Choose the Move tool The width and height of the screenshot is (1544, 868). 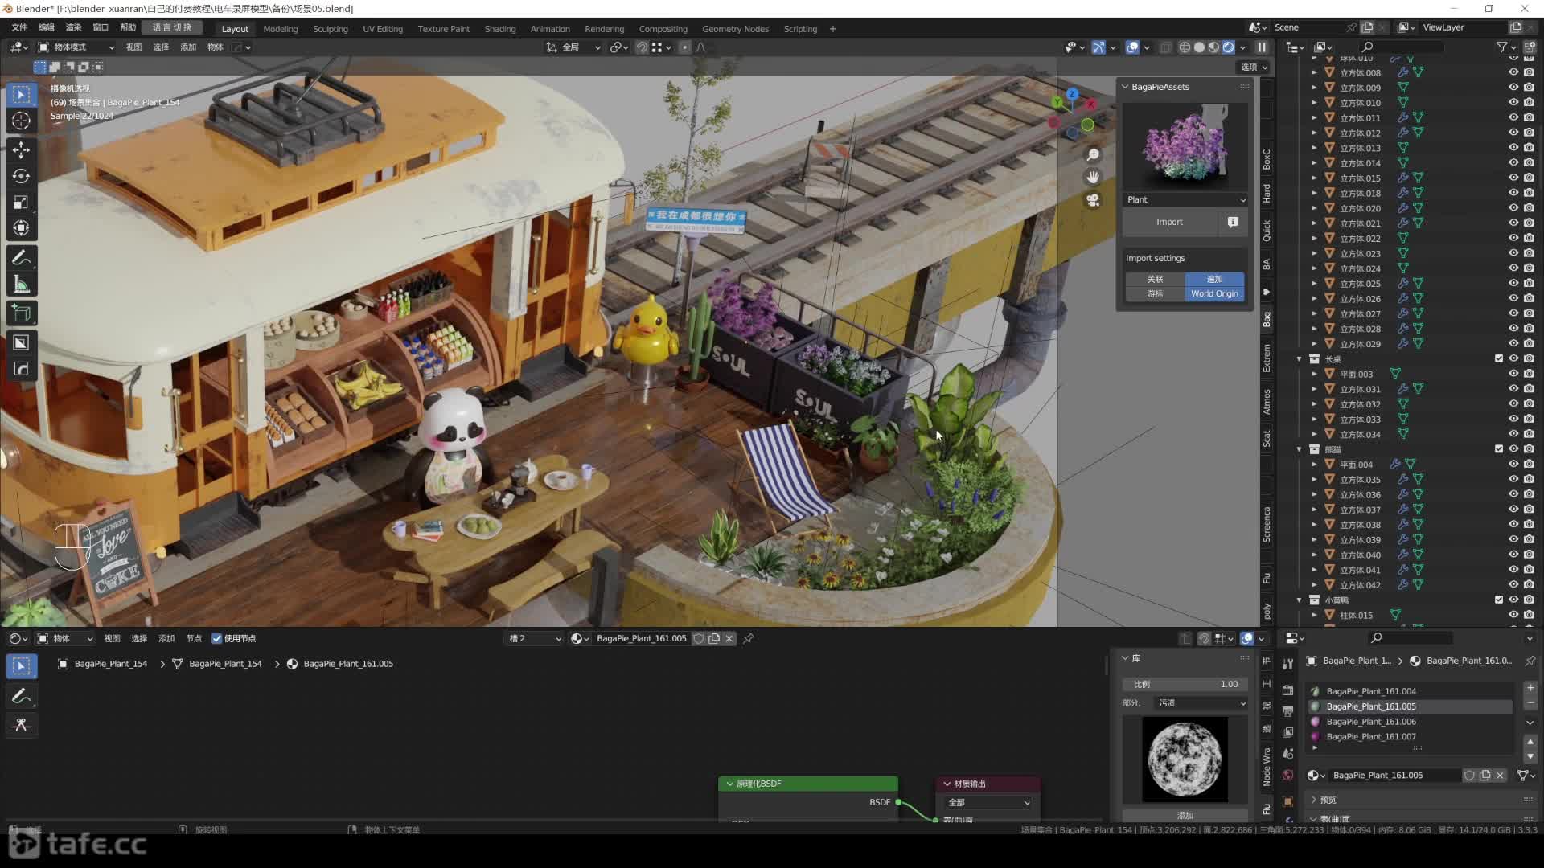pyautogui.click(x=22, y=150)
